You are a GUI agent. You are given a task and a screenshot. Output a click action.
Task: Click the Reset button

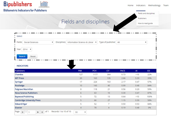point(33,56)
